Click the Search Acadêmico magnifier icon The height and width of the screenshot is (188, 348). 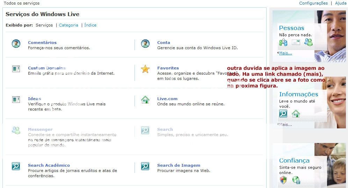pyautogui.click(x=16, y=166)
